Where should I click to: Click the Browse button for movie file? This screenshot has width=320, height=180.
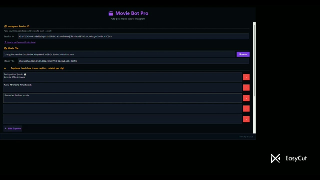point(243,54)
